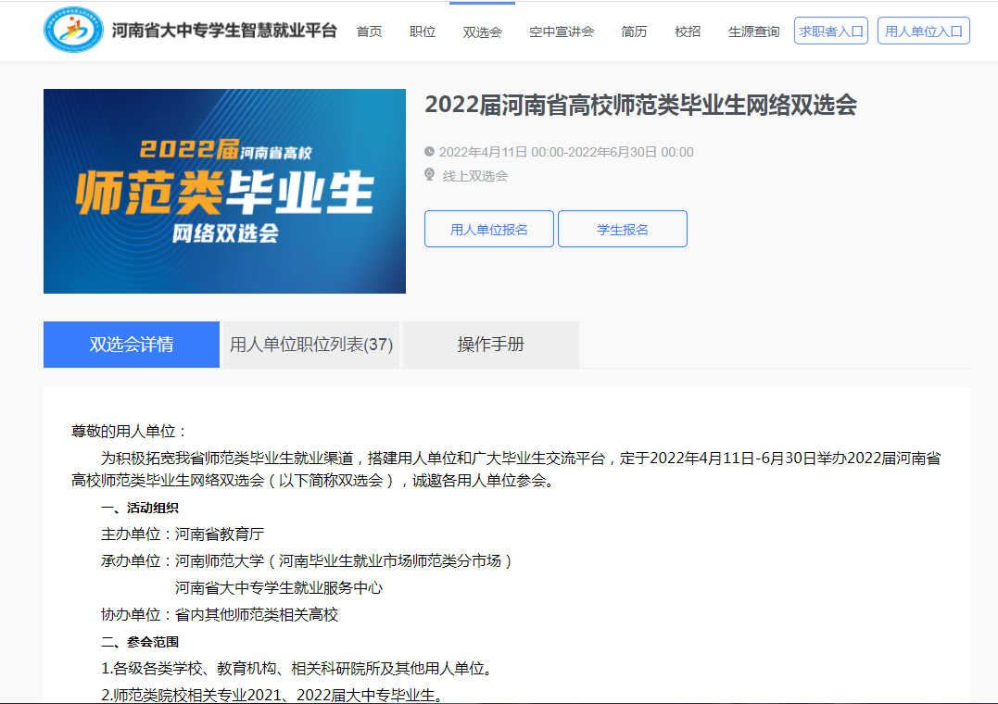Select the 双选会 navigation item
Viewport: 998px width, 704px height.
pyautogui.click(x=482, y=31)
